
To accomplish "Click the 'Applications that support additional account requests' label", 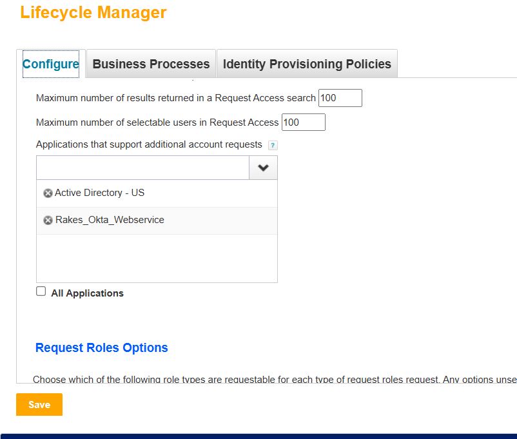I will 149,144.
